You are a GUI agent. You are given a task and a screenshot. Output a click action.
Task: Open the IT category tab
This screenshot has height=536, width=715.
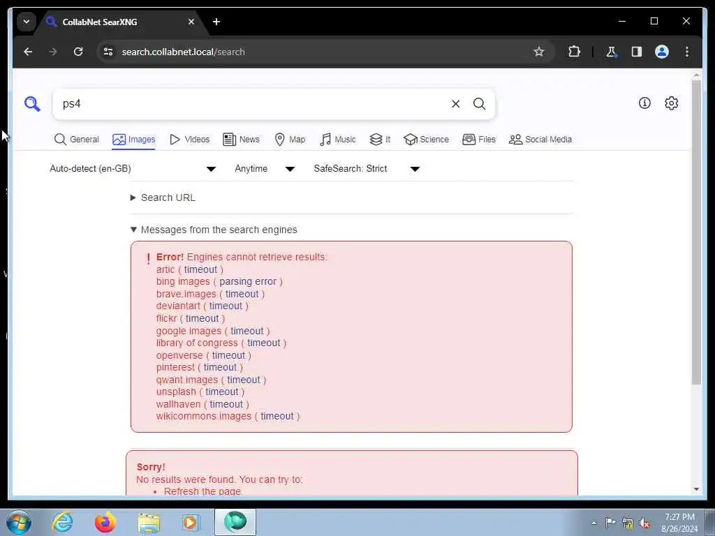point(380,140)
